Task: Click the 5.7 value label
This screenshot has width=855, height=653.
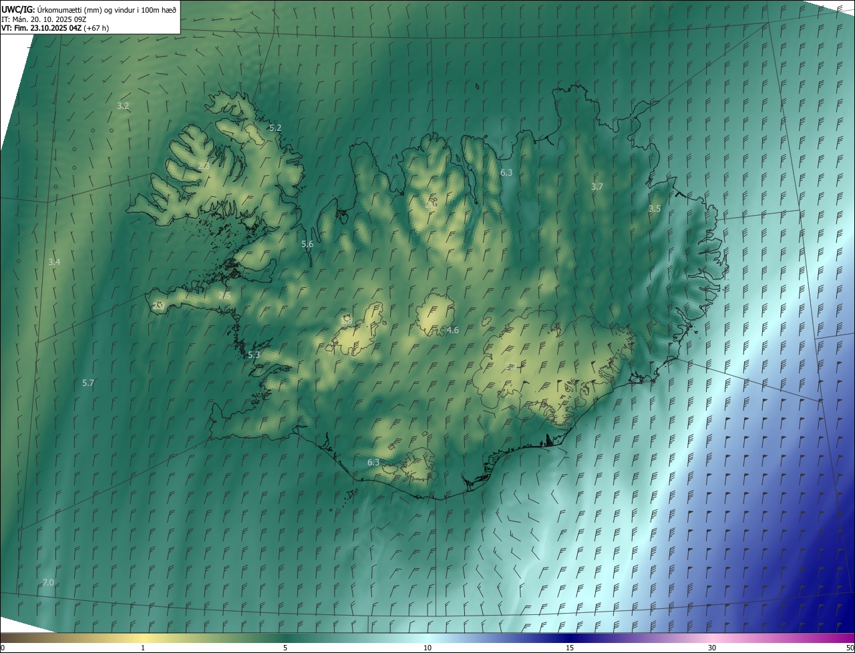Action: 88,383
